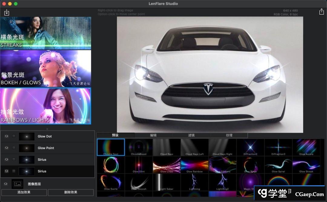327x202 pixels.
Task: Click the 添加效果 button
Action: [24, 192]
